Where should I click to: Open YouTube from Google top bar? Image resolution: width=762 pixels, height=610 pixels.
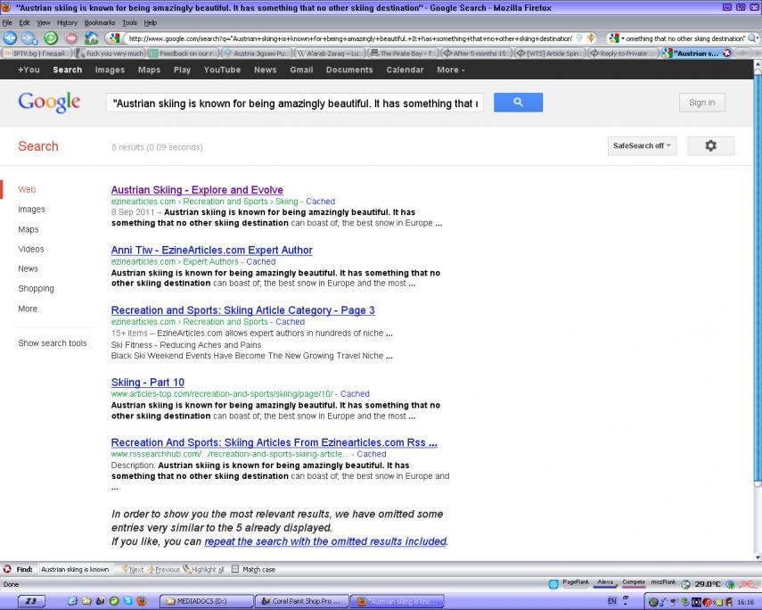222,70
